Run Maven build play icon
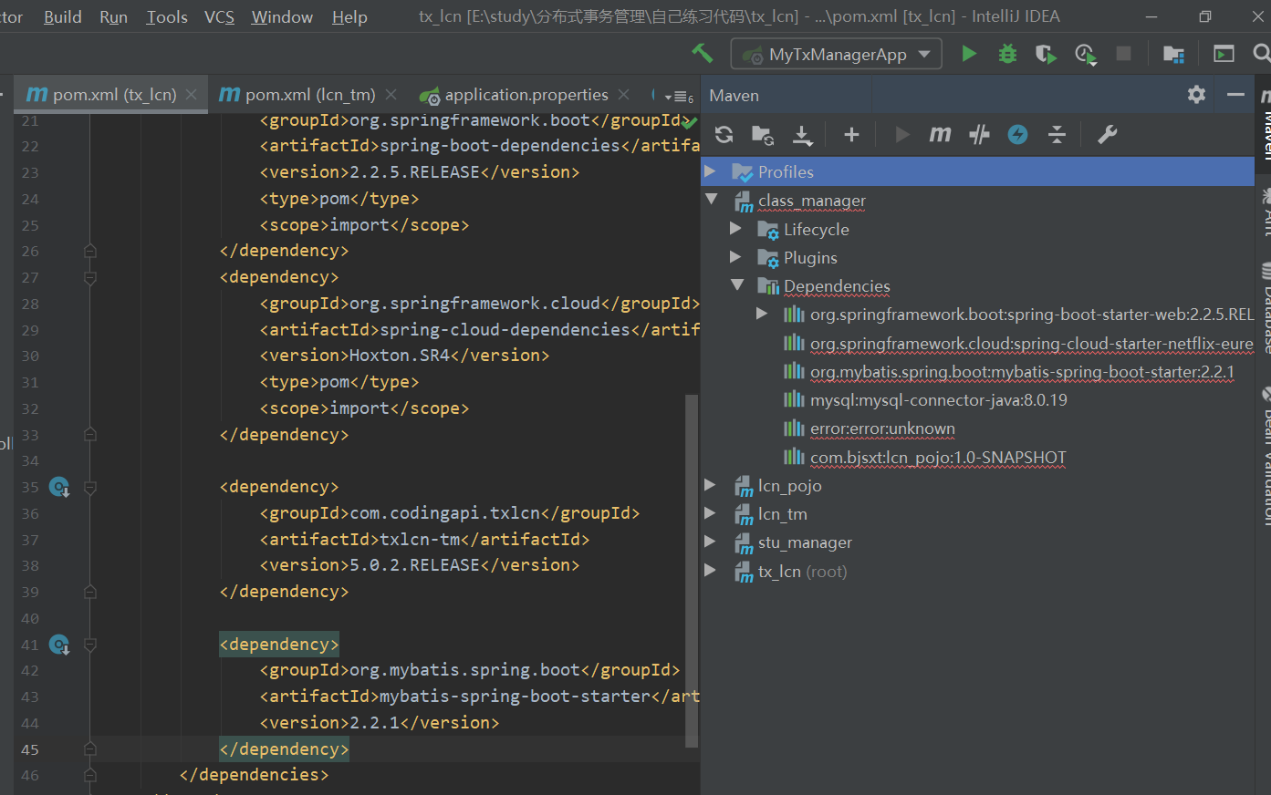The height and width of the screenshot is (795, 1271). pos(902,135)
